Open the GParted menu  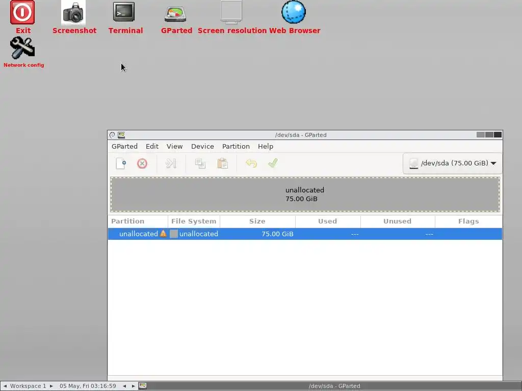(x=124, y=146)
